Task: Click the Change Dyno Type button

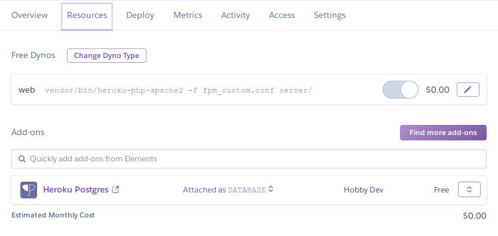Action: coord(106,56)
